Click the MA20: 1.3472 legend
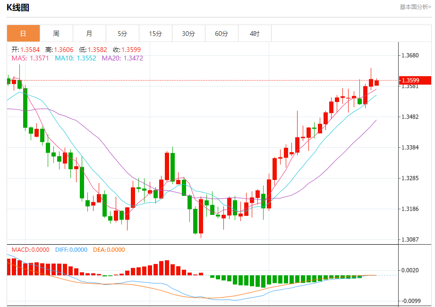435x307 pixels. [x=122, y=58]
